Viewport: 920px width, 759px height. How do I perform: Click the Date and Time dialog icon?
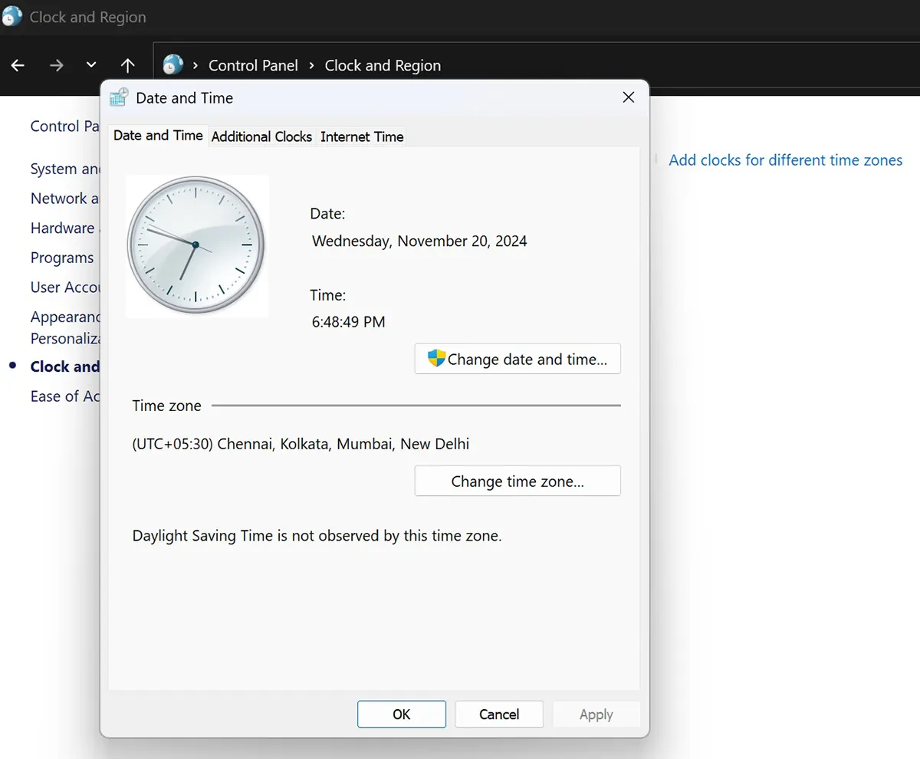click(x=118, y=97)
